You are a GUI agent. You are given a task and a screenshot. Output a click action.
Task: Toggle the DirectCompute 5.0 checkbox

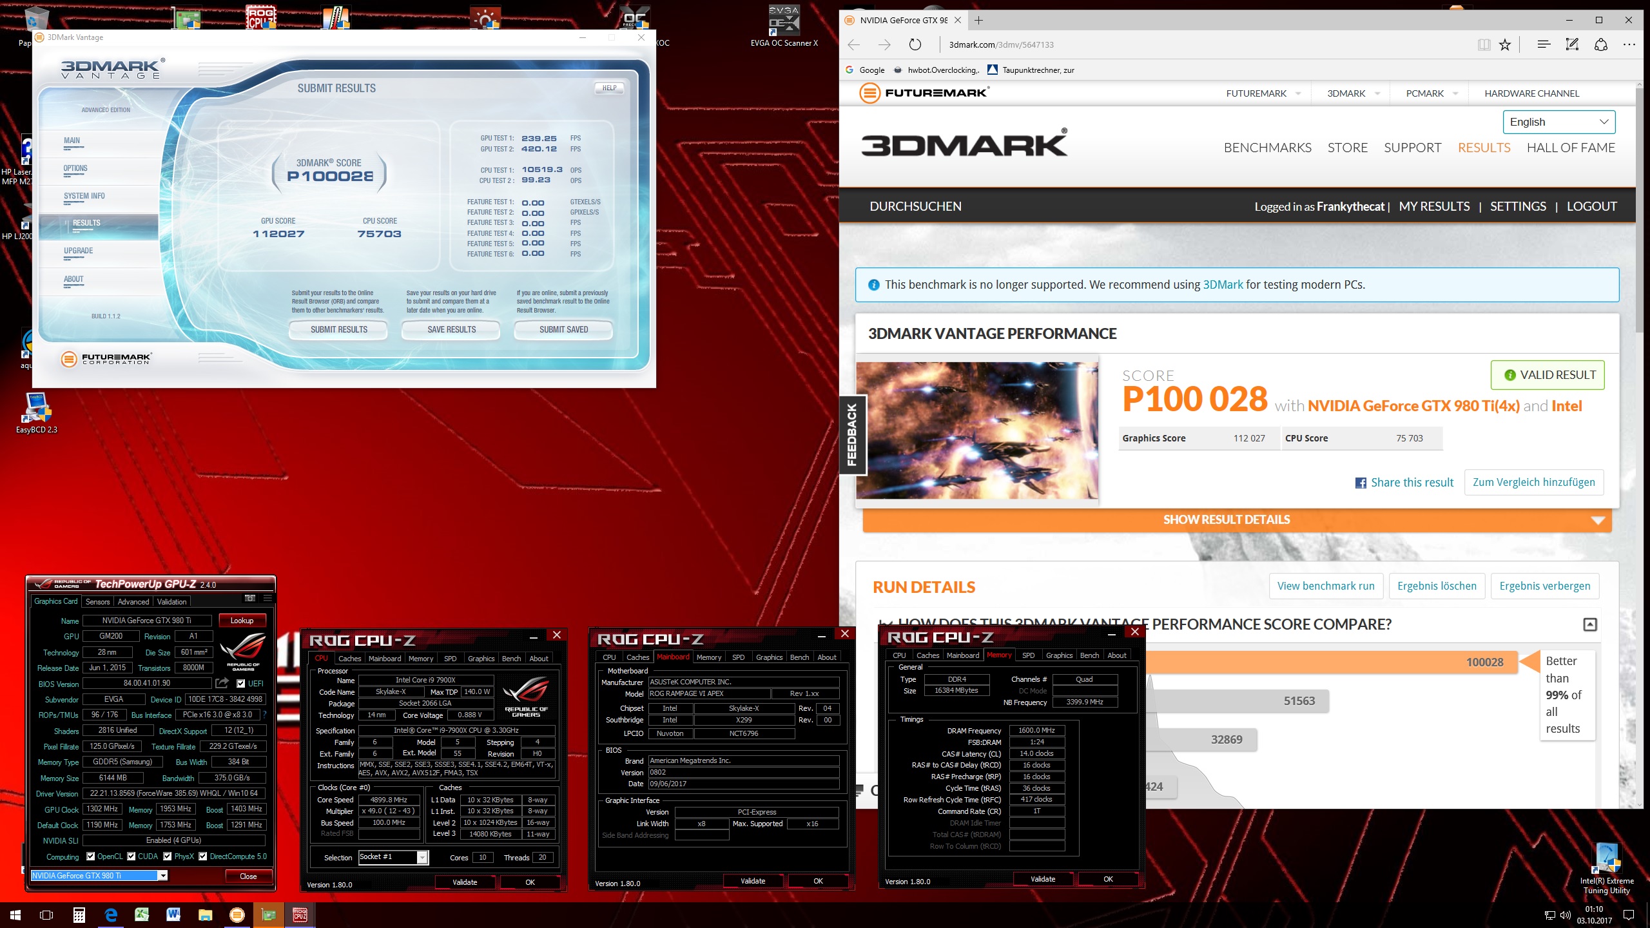[203, 856]
